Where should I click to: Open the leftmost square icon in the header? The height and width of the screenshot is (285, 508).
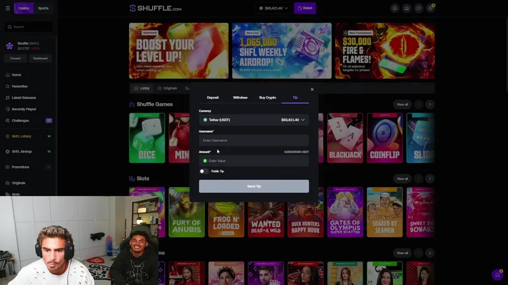point(395,8)
